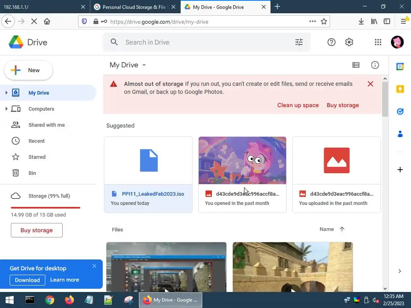Open My Drive dropdown arrow in header
Image resolution: width=411 pixels, height=308 pixels.
(144, 65)
